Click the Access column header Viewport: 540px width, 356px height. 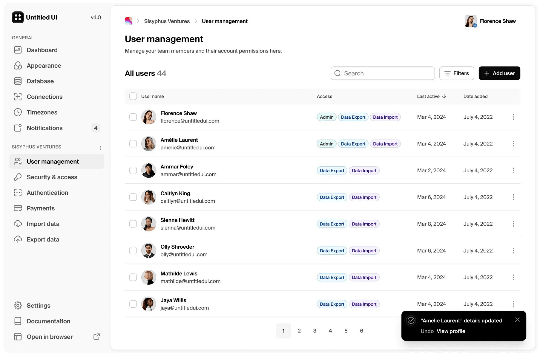[x=324, y=96]
